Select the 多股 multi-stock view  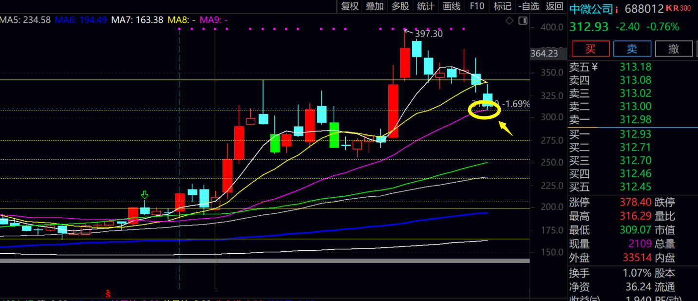click(400, 6)
